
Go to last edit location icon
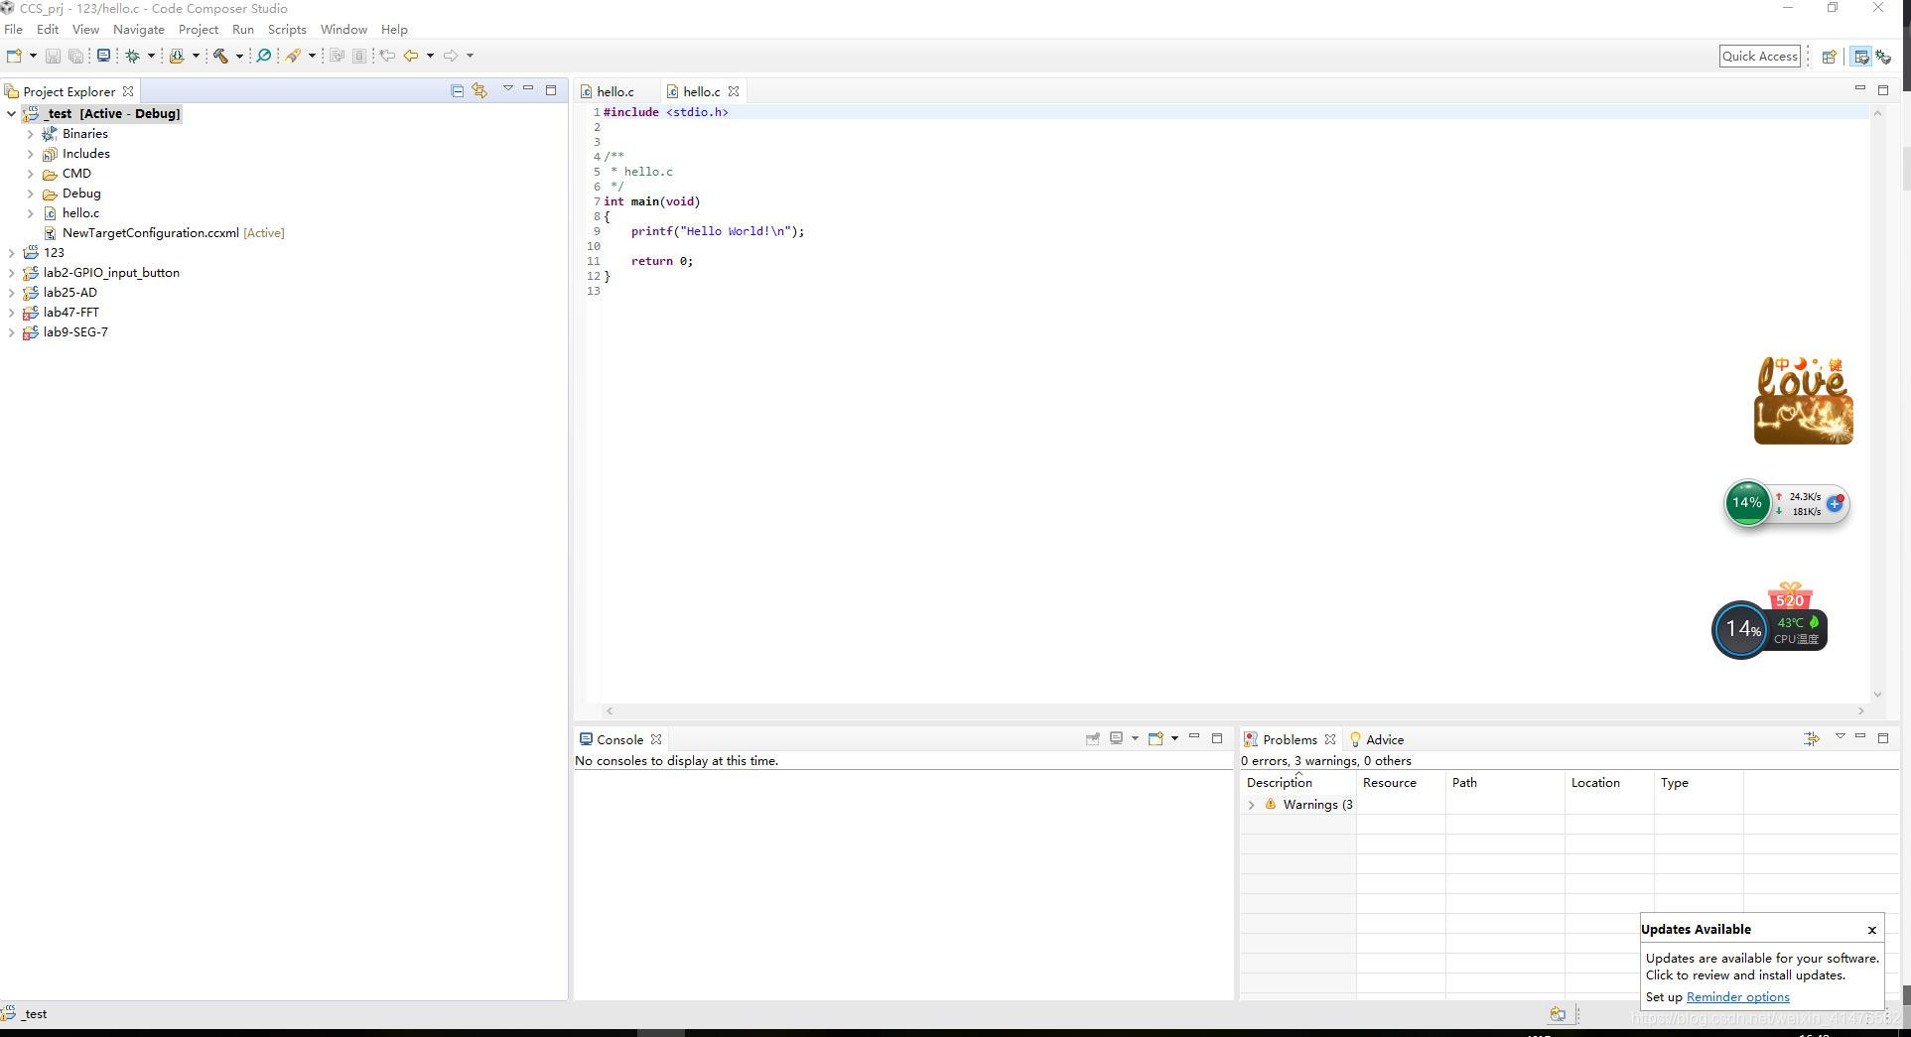[387, 56]
